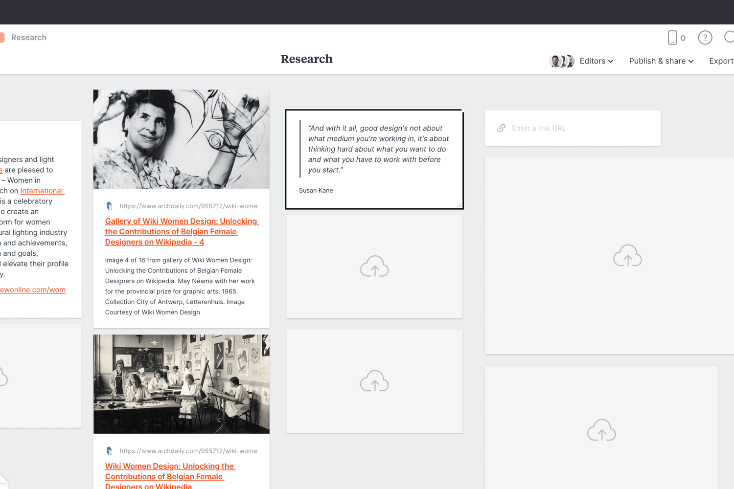The image size is (734, 489).
Task: Expand the Editors dropdown
Action: tap(596, 61)
